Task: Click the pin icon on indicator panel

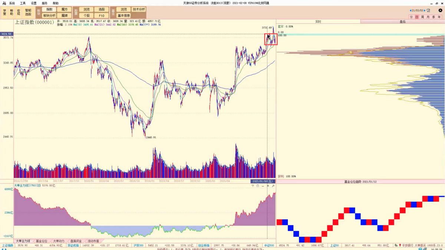Action: 273,186
